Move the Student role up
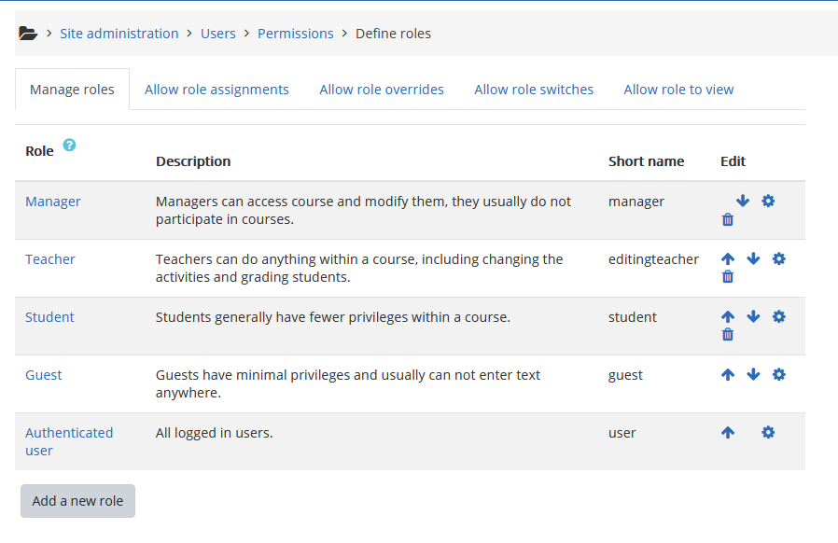 pyautogui.click(x=728, y=317)
